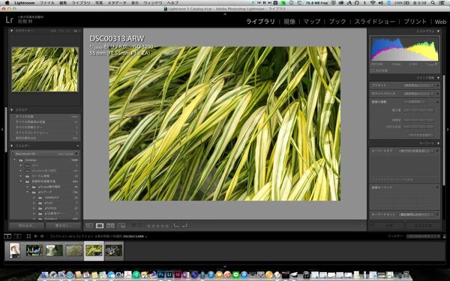Image resolution: width=450 pixels, height=281 pixels.
Task: Open the メタデータ menu
Action: coord(117,2)
